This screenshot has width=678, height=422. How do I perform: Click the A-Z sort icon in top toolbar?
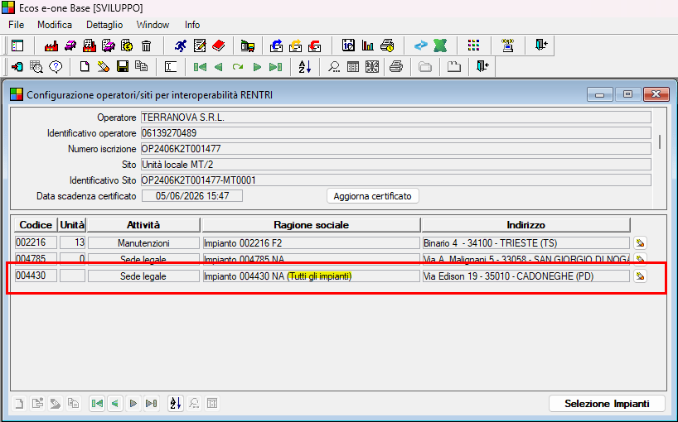coord(304,66)
